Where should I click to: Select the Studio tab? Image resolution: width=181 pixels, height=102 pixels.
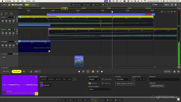pyautogui.click(x=105, y=5)
